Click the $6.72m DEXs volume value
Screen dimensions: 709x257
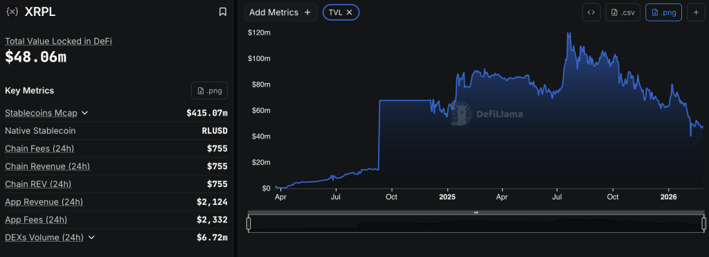click(212, 237)
